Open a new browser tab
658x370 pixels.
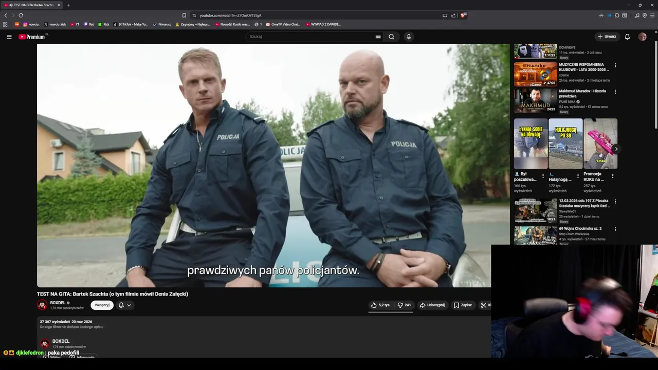click(x=68, y=5)
